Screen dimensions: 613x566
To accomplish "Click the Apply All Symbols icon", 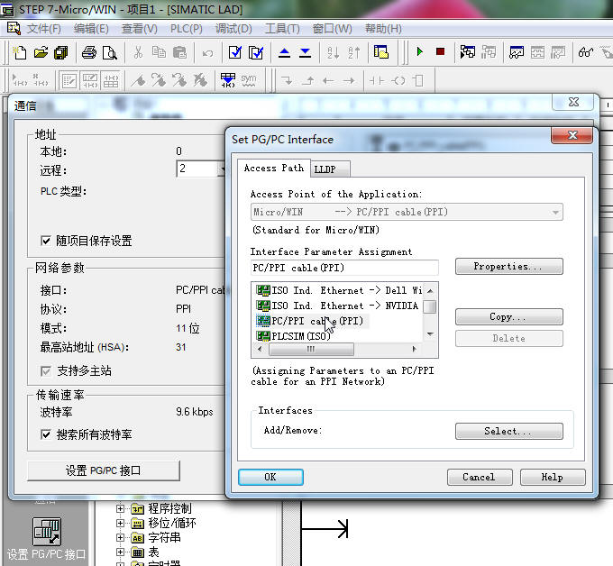I will pyautogui.click(x=228, y=80).
